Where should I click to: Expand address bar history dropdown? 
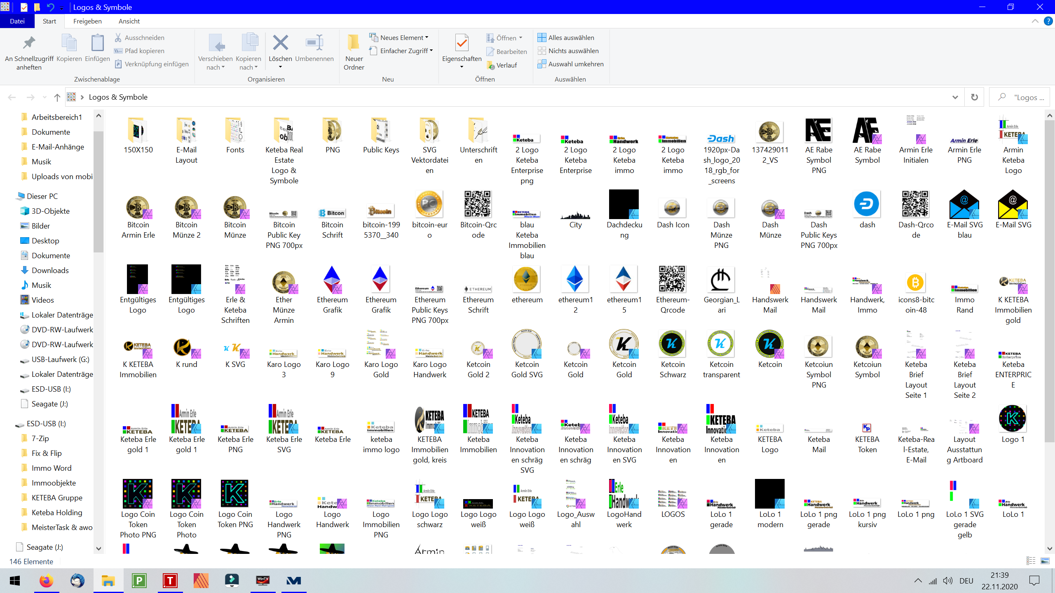(955, 97)
